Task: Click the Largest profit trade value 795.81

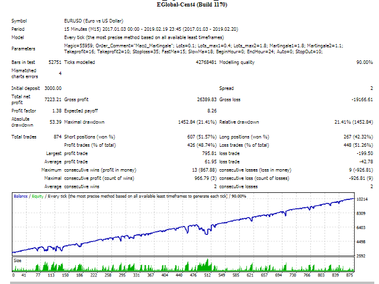Action: coord(208,153)
